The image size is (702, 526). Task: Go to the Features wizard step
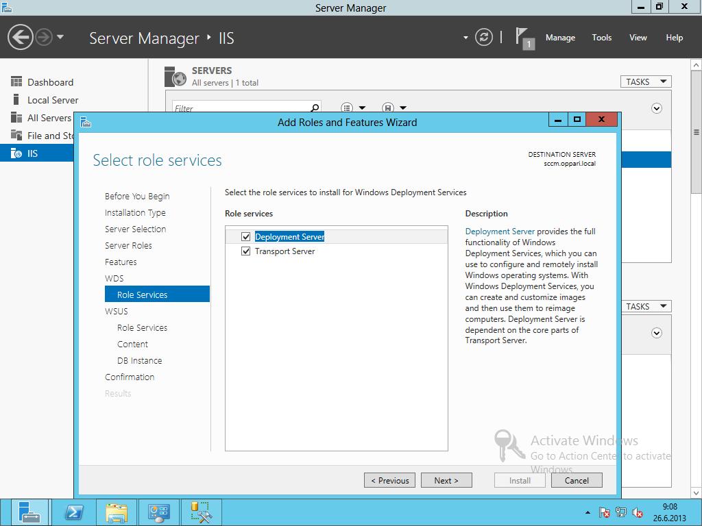point(121,262)
